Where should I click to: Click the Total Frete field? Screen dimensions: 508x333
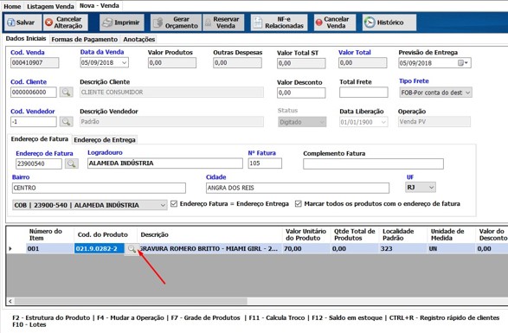pos(363,93)
